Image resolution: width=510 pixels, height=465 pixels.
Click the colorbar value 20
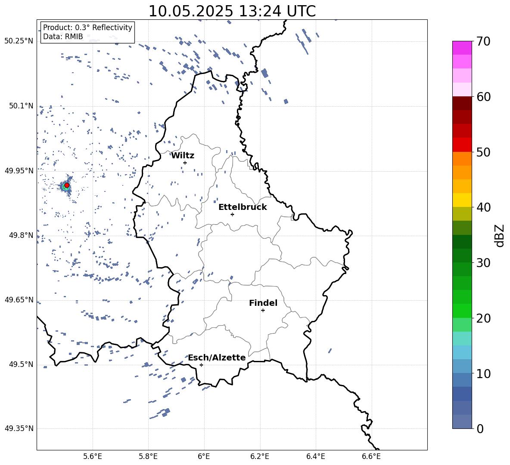(x=483, y=318)
